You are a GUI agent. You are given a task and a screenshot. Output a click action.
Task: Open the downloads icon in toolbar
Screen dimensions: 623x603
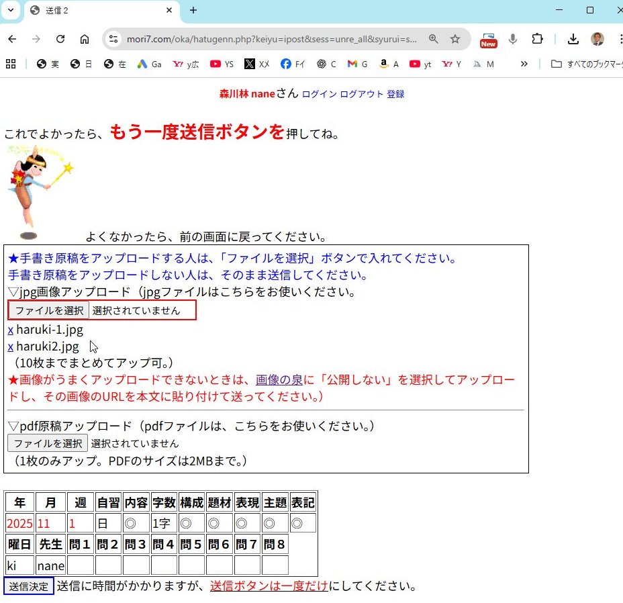point(573,39)
